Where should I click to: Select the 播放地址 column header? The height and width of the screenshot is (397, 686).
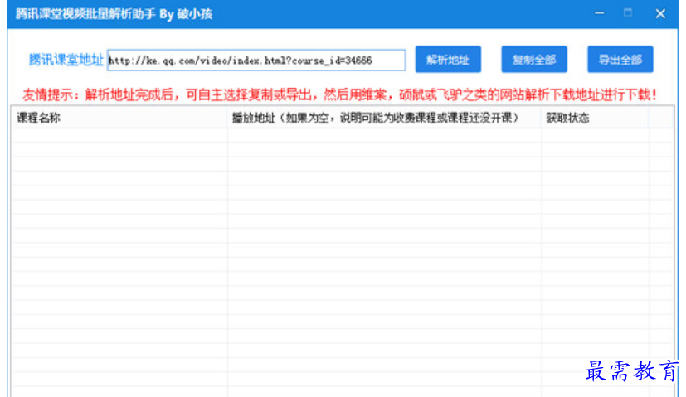pyautogui.click(x=384, y=118)
